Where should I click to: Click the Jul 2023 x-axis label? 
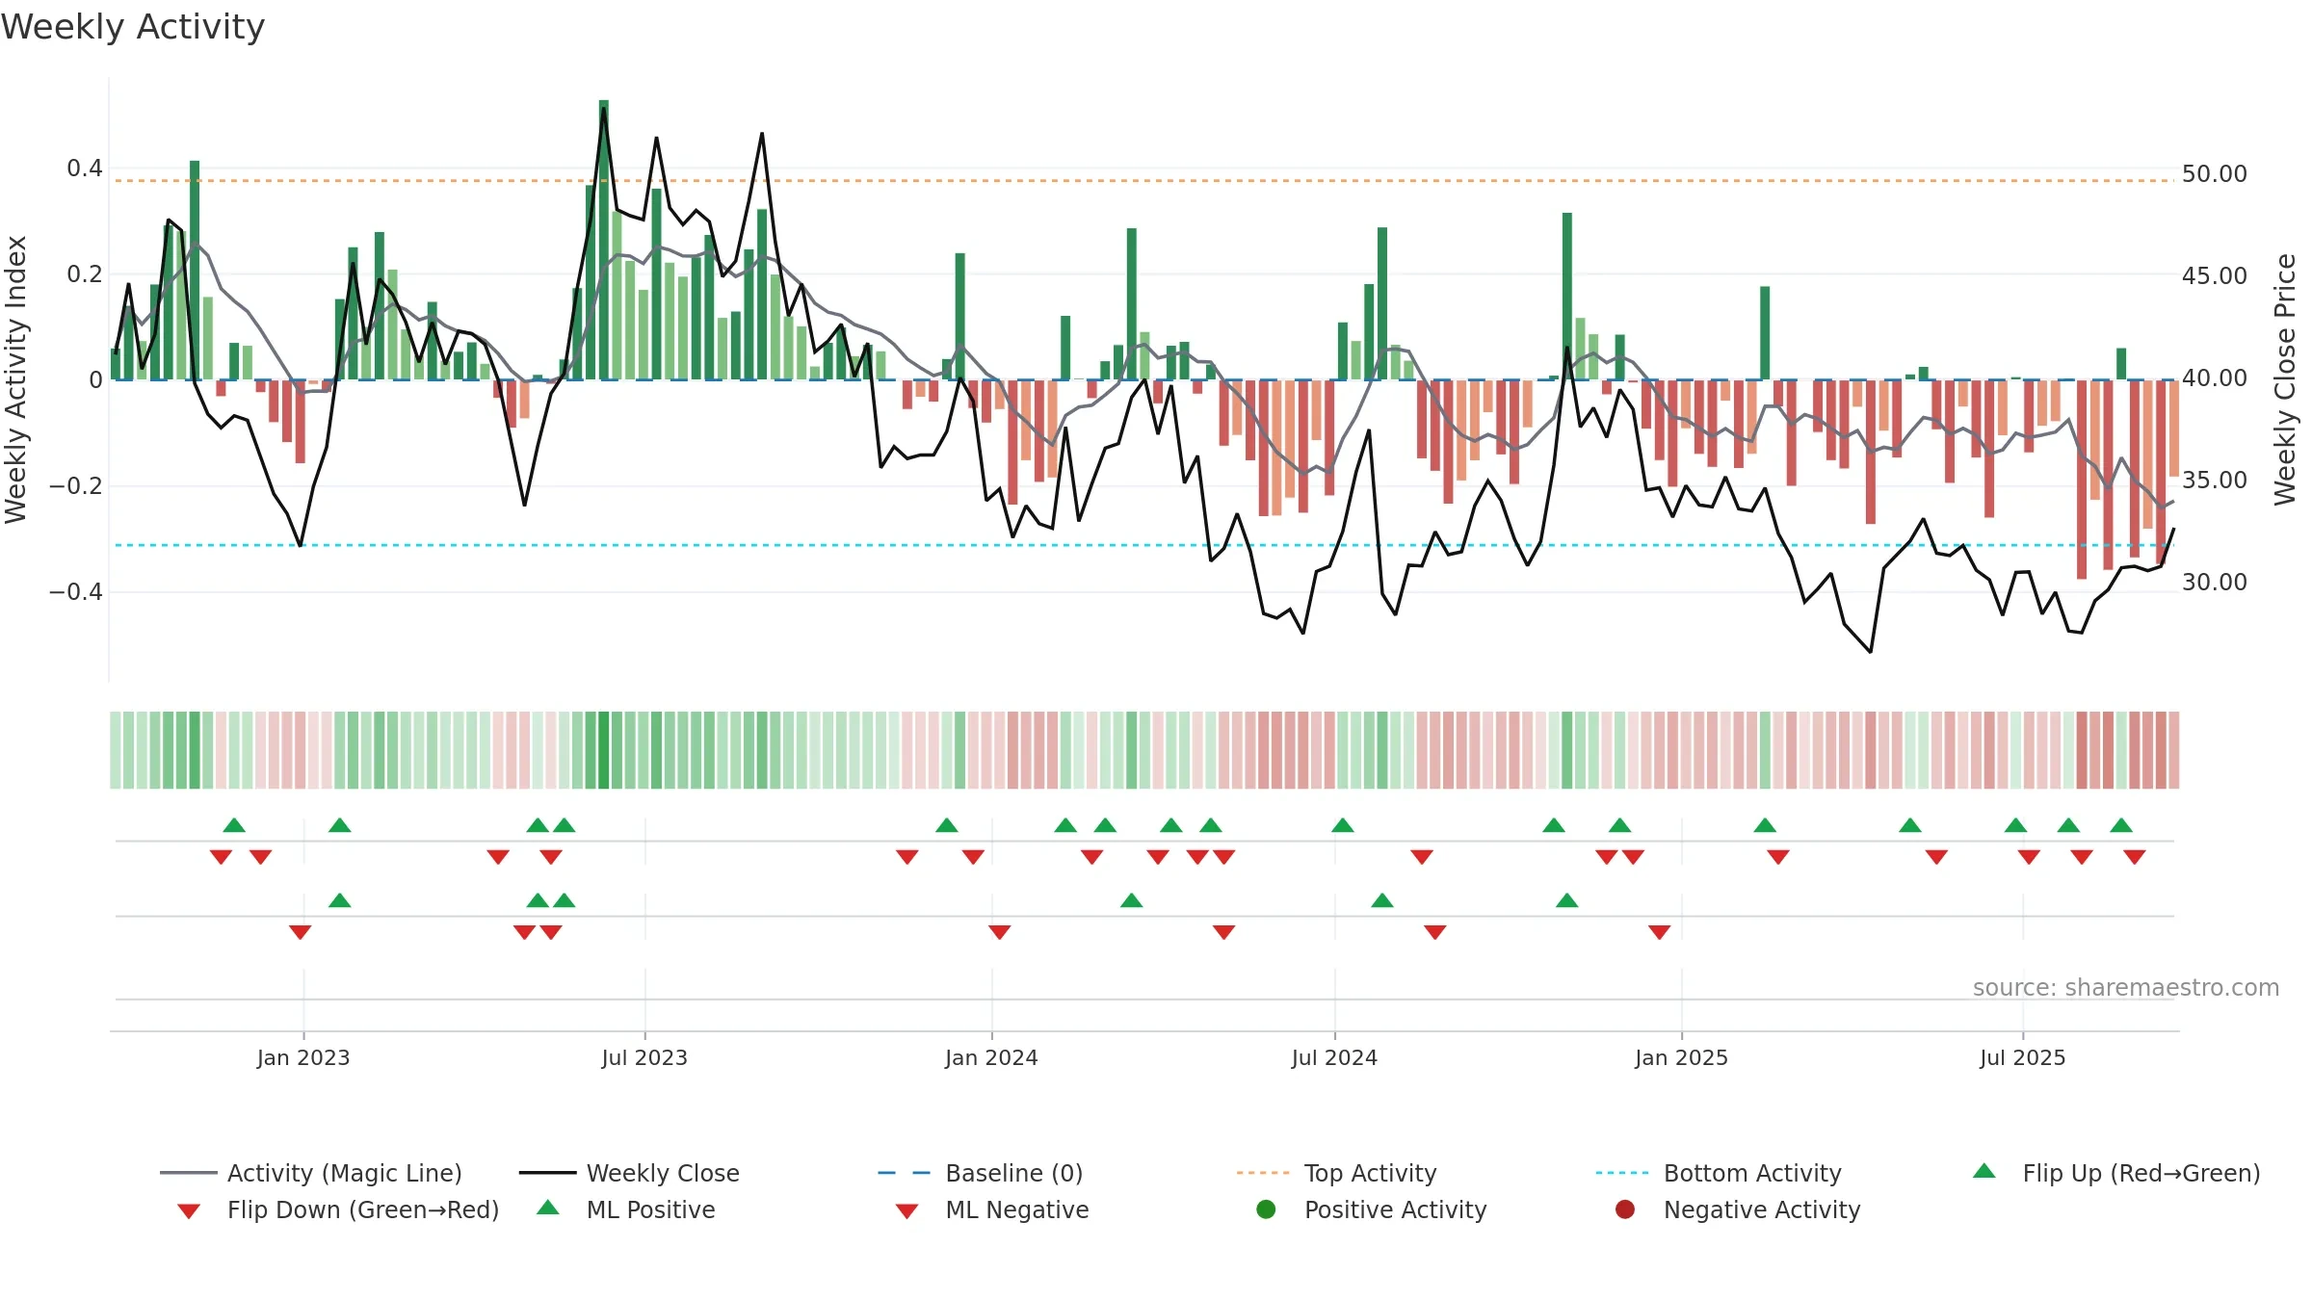pos(644,1057)
